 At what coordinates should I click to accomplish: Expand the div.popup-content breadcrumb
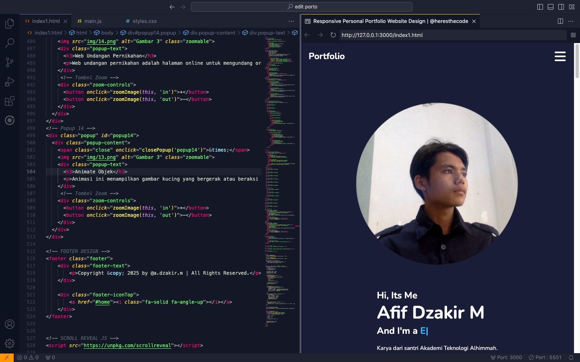coord(209,33)
